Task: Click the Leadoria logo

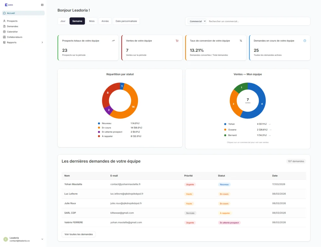Action: tap(9, 5)
